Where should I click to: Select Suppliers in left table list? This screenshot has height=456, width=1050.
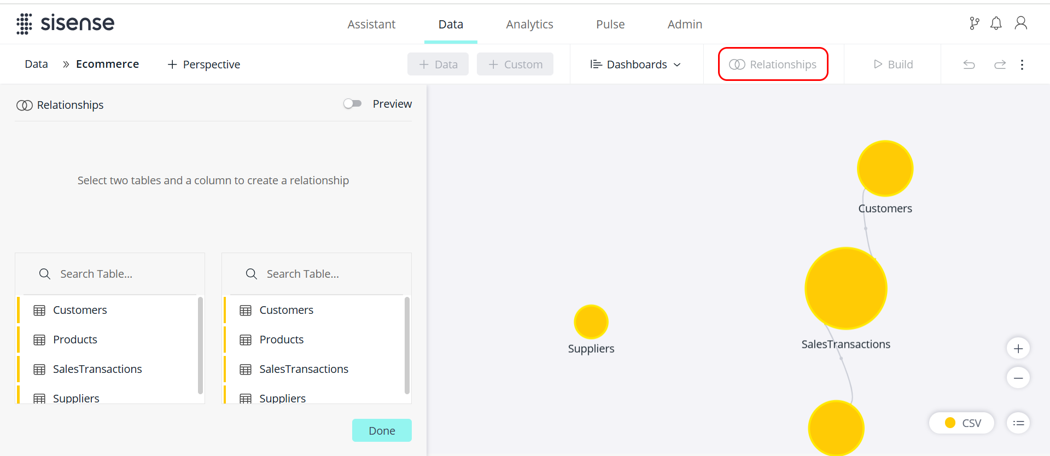tap(107, 395)
